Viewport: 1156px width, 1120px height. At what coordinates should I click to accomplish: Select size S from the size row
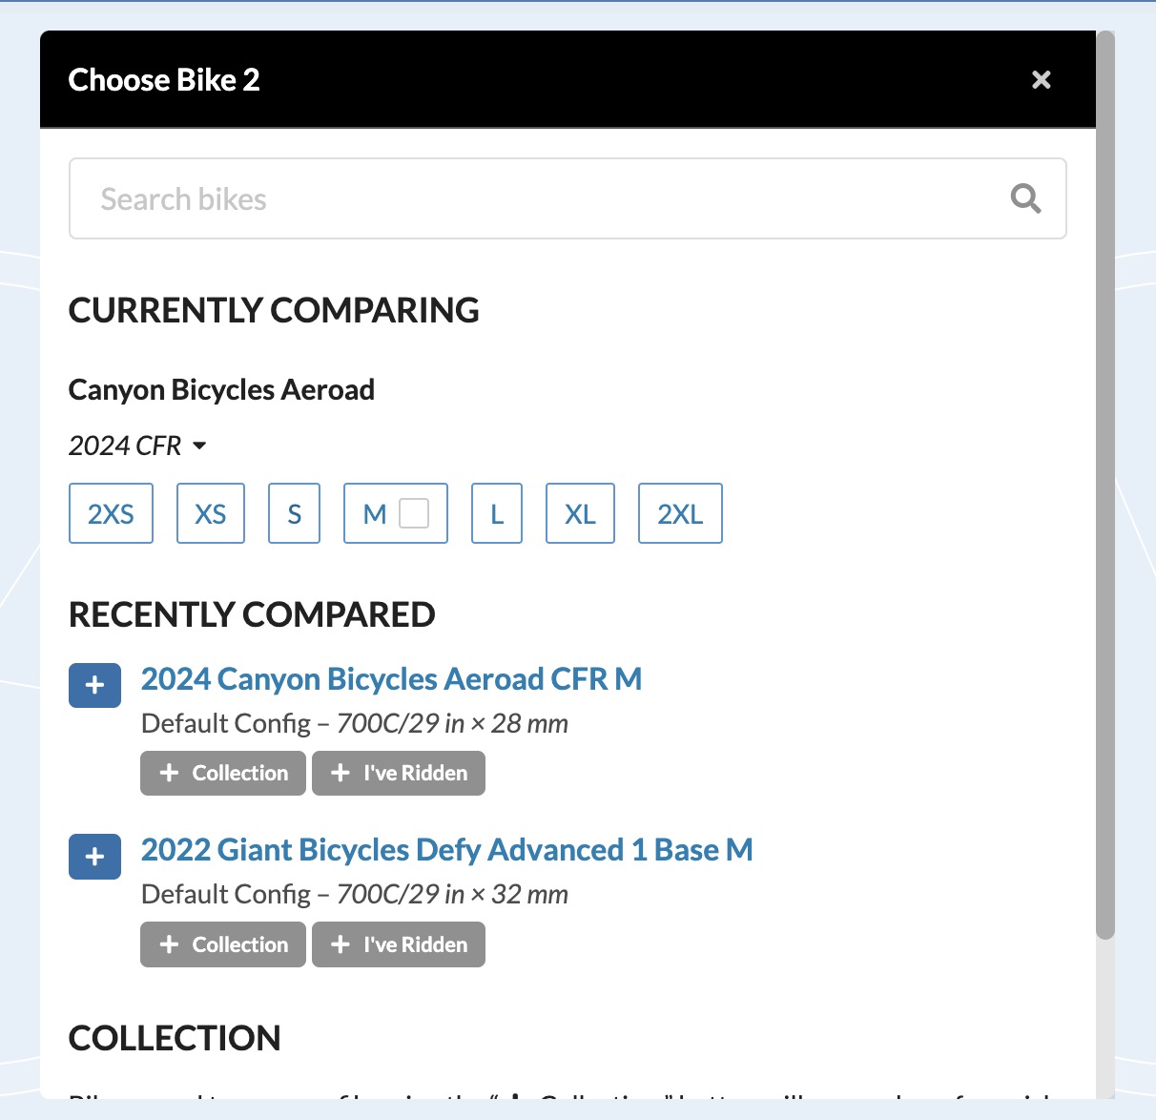pos(294,513)
